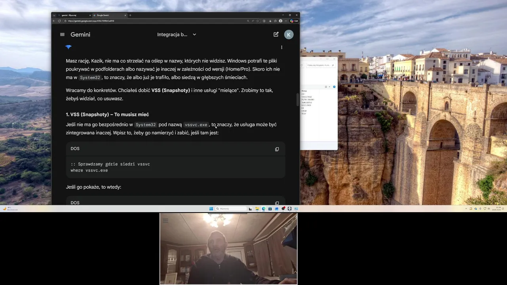Click the Gemini page scrollbar thumb
The height and width of the screenshot is (285, 507).
pyautogui.click(x=298, y=100)
